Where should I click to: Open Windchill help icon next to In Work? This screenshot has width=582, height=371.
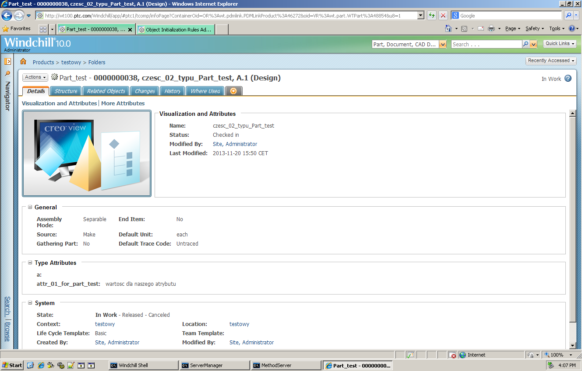[x=568, y=79]
